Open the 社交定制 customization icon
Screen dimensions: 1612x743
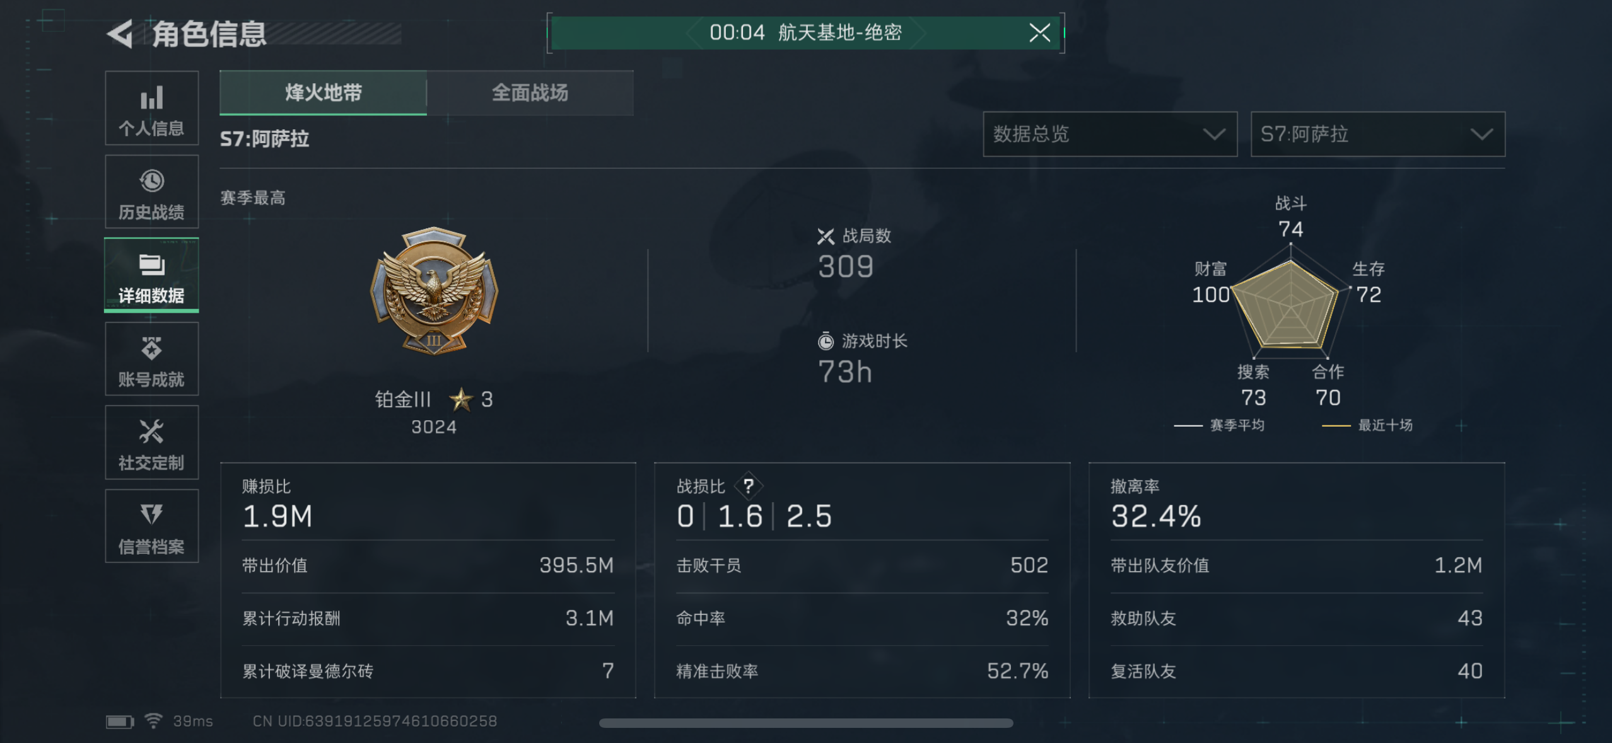click(151, 442)
